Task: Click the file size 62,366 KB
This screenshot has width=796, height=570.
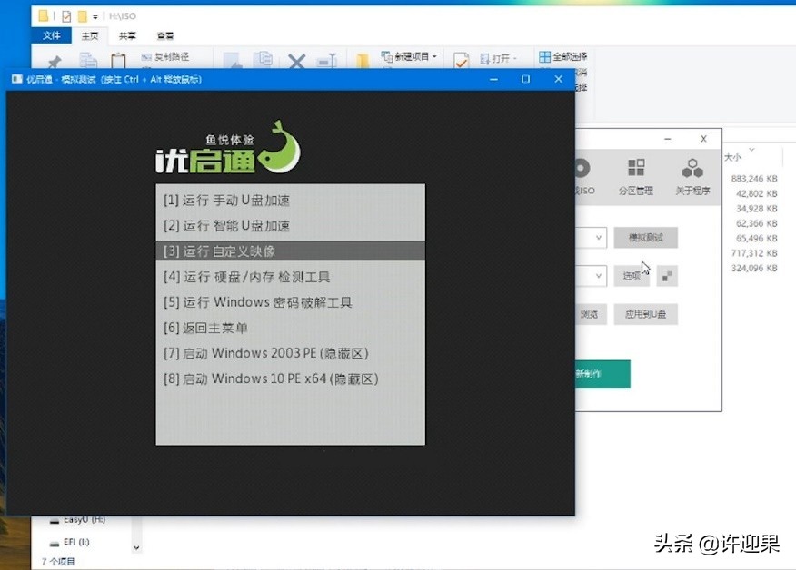Action: tap(756, 223)
